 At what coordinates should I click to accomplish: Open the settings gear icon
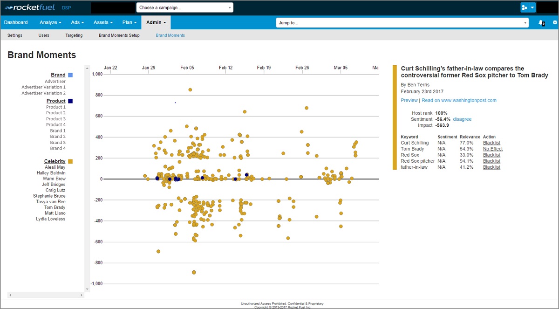(554, 22)
